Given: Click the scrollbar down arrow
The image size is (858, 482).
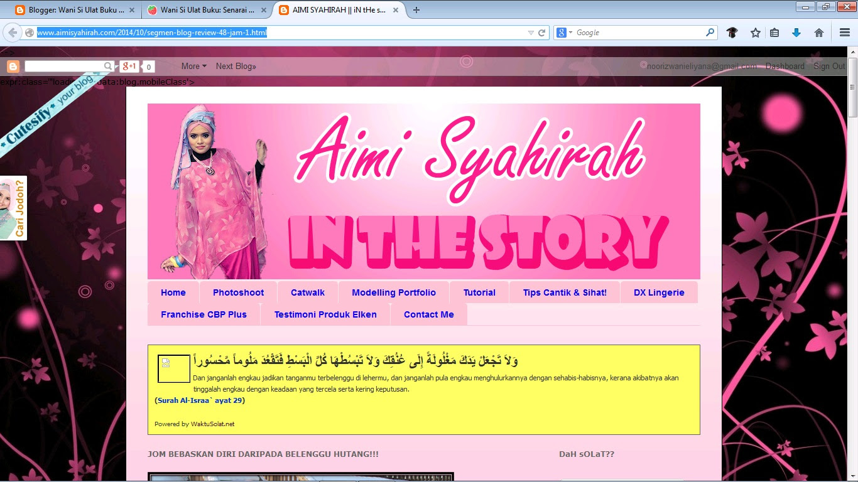Looking at the screenshot, I should [x=852, y=476].
